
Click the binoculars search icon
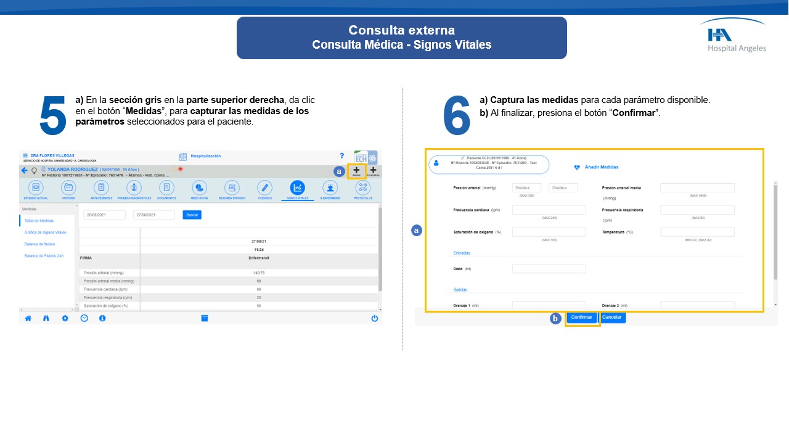[46, 318]
